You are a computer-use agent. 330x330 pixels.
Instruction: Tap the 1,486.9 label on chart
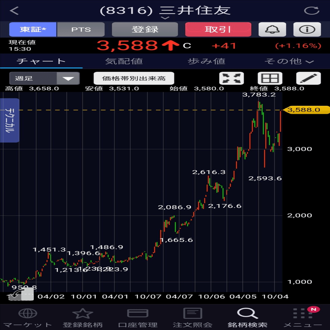pos(107,247)
